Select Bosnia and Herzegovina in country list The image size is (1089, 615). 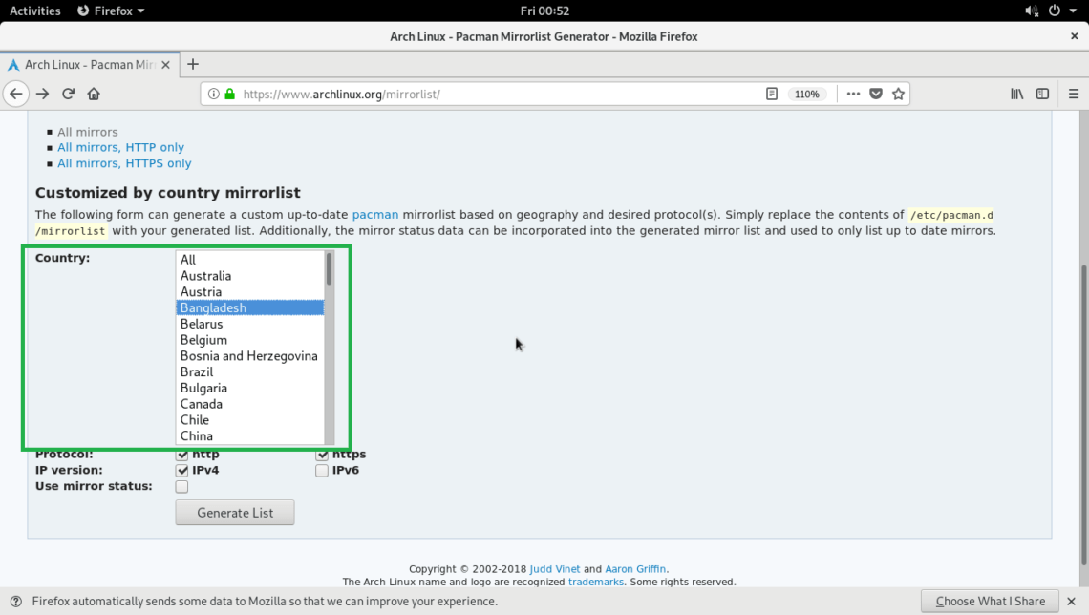tap(250, 355)
